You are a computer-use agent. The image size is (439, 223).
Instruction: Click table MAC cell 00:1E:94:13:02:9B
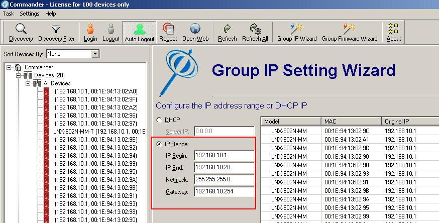click(x=347, y=190)
